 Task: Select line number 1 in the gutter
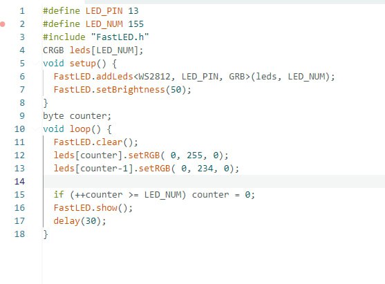(22, 11)
